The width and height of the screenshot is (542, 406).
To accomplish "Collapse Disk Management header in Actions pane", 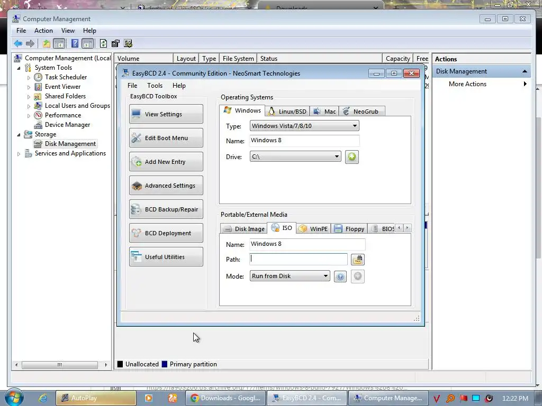I will [x=525, y=71].
